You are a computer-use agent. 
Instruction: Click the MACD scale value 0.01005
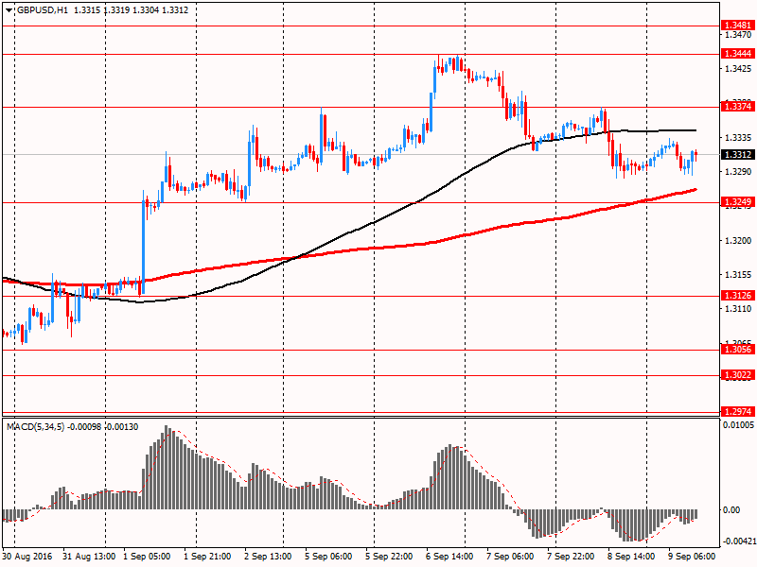(739, 424)
